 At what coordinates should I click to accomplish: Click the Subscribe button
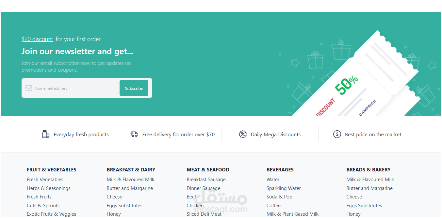click(x=134, y=88)
